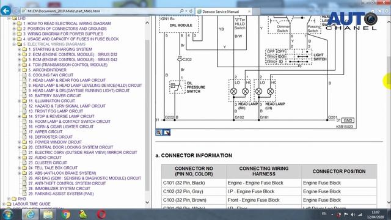Open the green parrot app in taskbar

pyautogui.click(x=83, y=215)
